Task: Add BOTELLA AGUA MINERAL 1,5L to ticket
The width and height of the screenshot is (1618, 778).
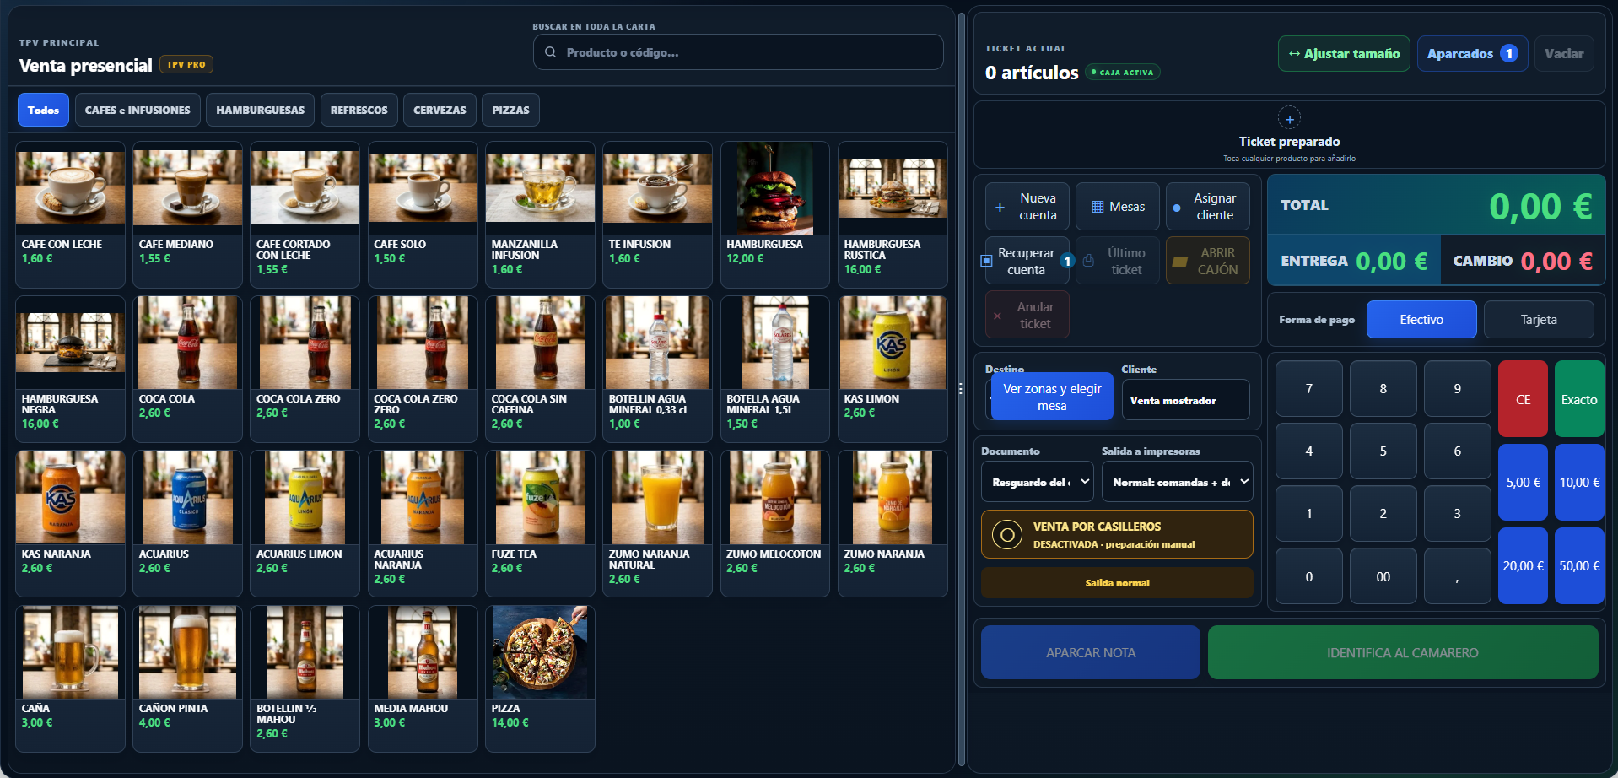Action: [775, 369]
